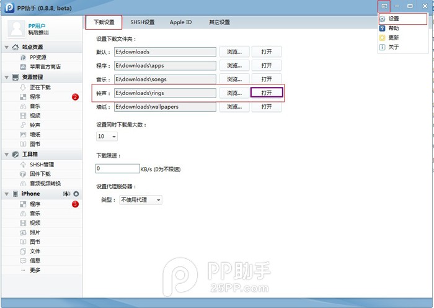Click the 铃声 path field E:\downloads\rings
Screen dimensions: 434x308
click(x=166, y=93)
